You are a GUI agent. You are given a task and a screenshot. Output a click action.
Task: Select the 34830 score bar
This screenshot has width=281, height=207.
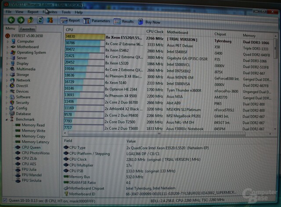coord(85,37)
